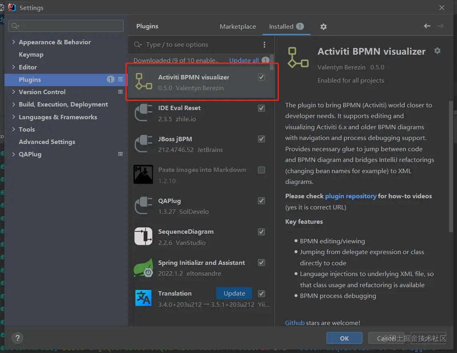Go back with the left arrow
The width and height of the screenshot is (457, 353).
(427, 26)
